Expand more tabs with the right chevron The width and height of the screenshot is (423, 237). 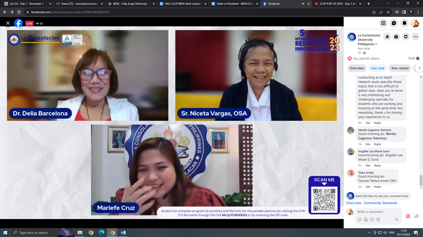click(x=419, y=68)
